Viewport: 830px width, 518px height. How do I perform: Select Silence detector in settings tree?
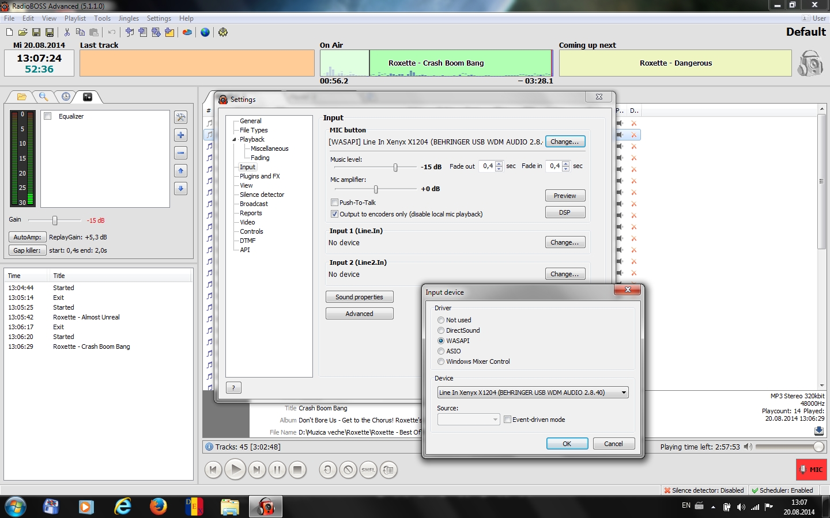pos(262,195)
